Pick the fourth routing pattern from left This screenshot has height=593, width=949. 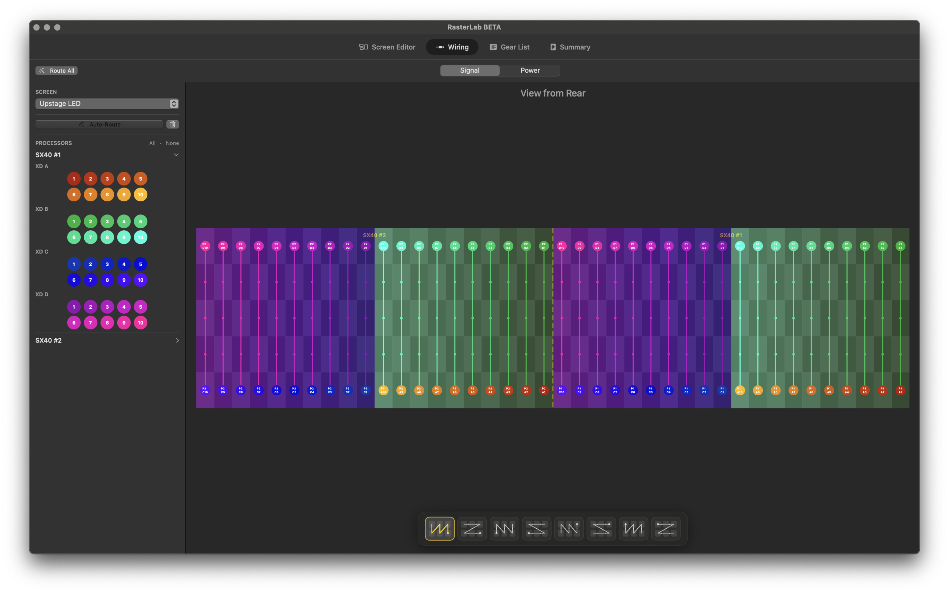click(536, 528)
